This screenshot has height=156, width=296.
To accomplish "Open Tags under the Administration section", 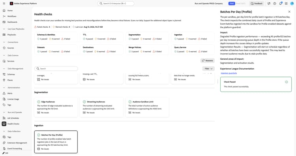I will pyautogui.click(x=9, y=105).
